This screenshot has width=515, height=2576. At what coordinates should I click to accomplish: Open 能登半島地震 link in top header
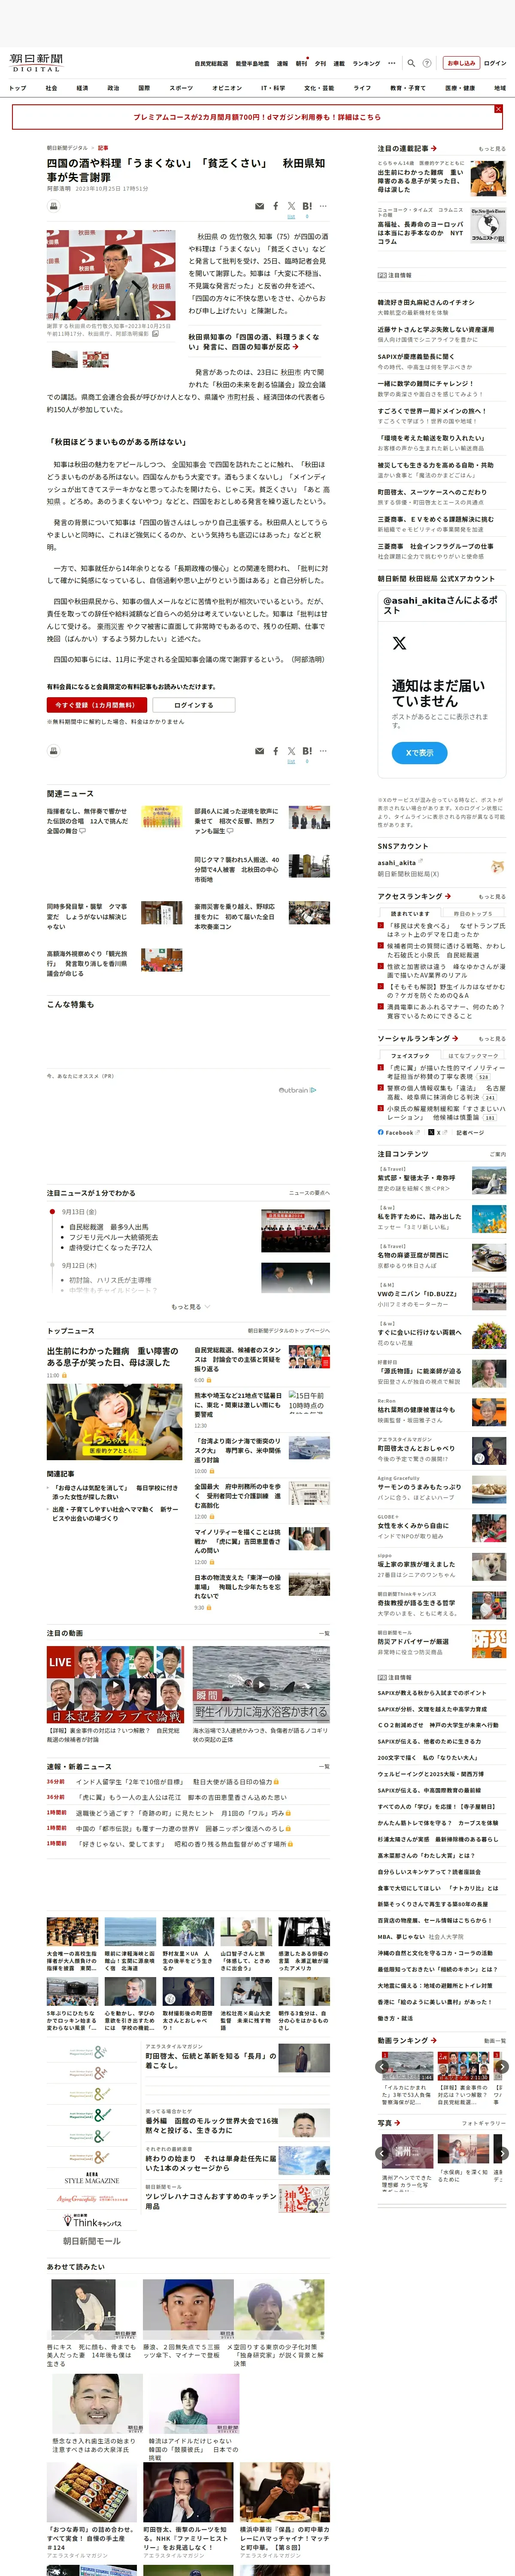click(252, 63)
